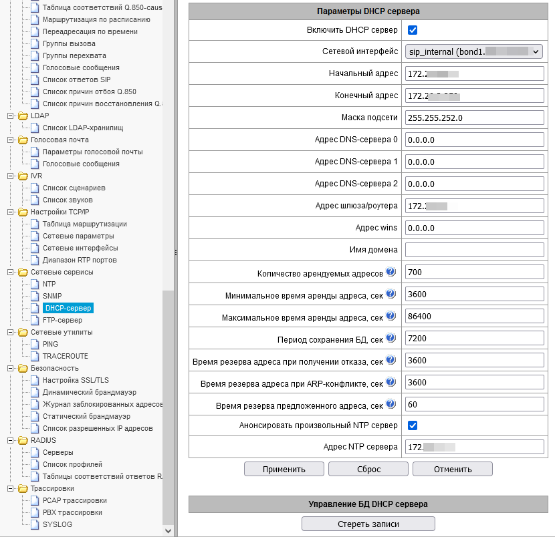Open help icon for Период сохранения БД
This screenshot has width=555, height=537.
(391, 337)
